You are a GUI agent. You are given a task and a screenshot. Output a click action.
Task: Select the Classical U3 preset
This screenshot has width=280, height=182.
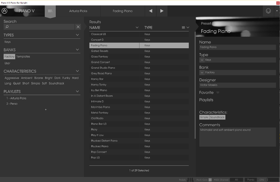(x=139, y=34)
